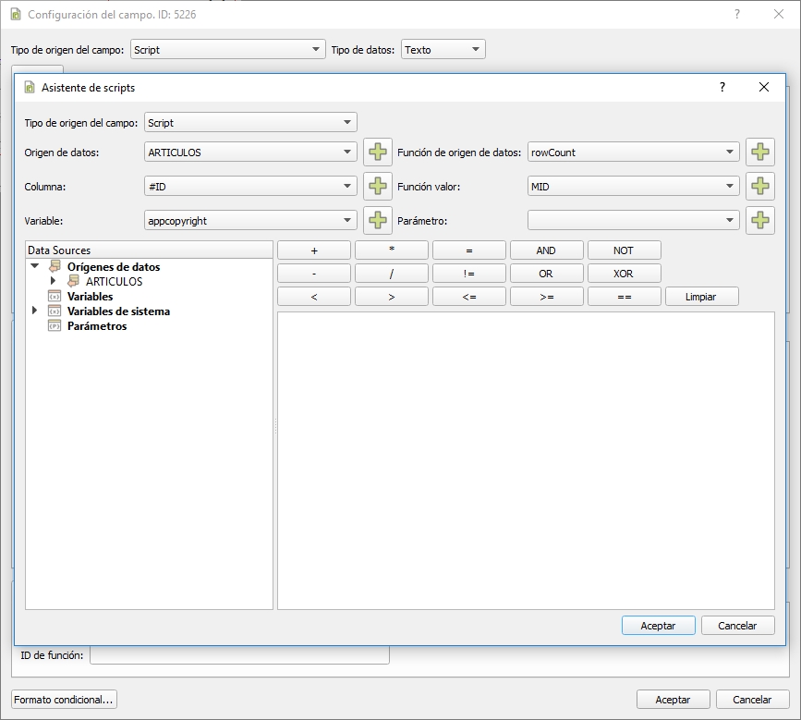Select Parámetros in the Data Sources tree

tap(97, 326)
